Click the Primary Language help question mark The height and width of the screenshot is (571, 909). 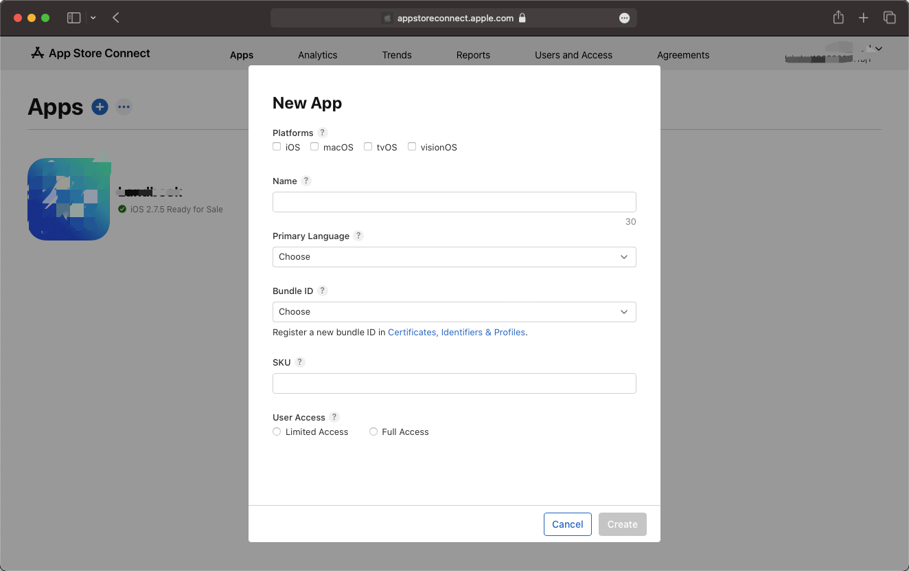[358, 236]
